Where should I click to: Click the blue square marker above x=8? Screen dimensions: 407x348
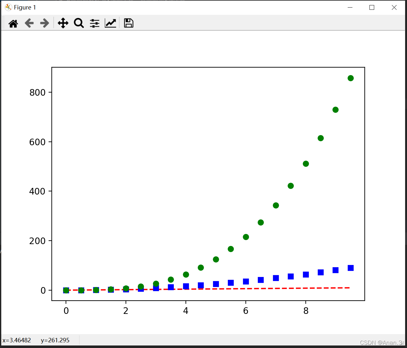(306, 274)
